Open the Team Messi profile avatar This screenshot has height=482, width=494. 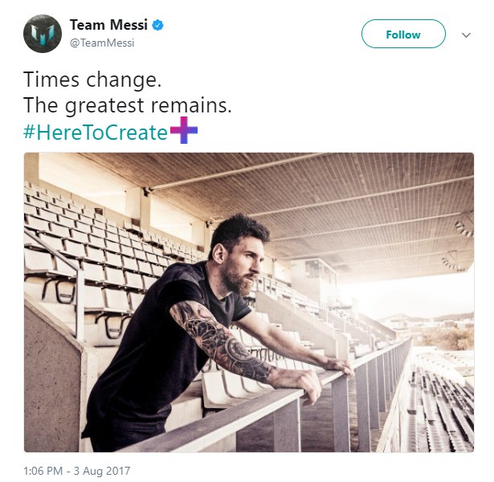click(43, 34)
